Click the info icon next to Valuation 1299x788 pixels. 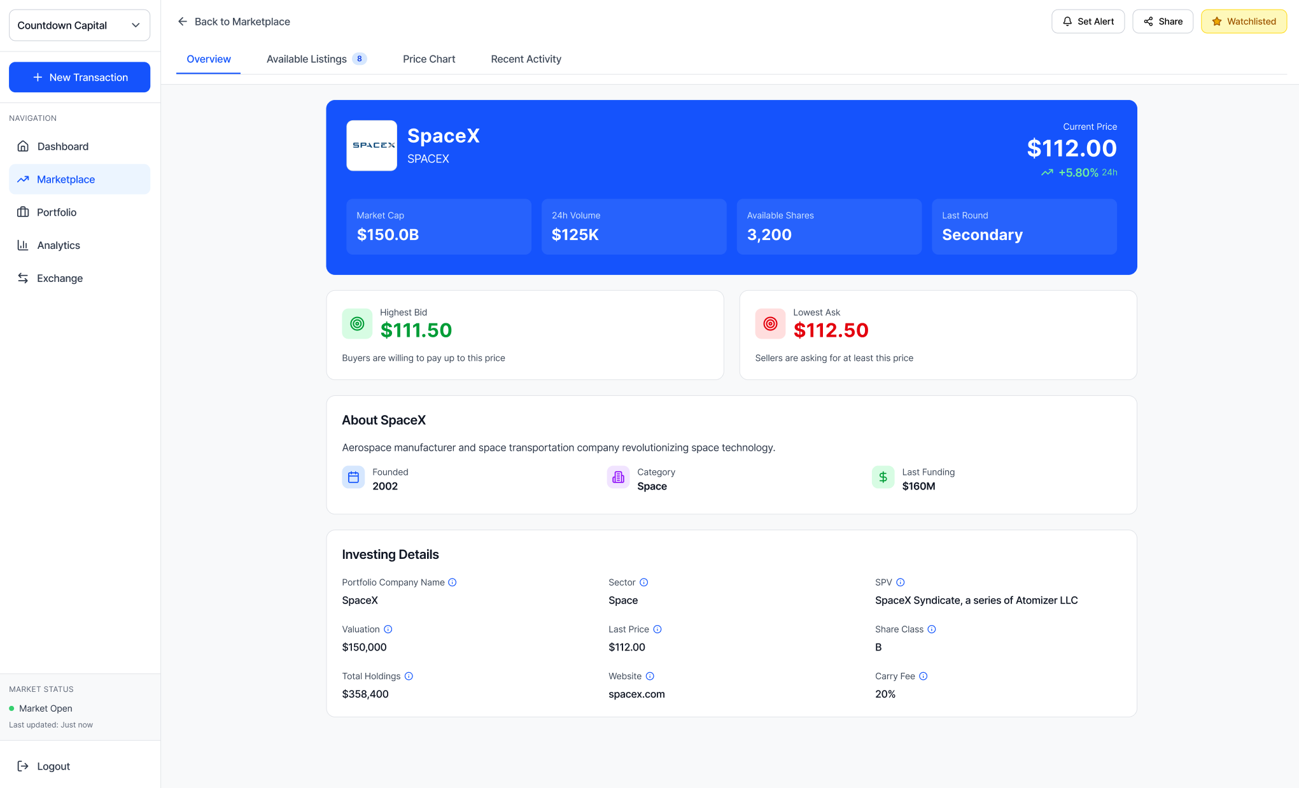tap(388, 630)
